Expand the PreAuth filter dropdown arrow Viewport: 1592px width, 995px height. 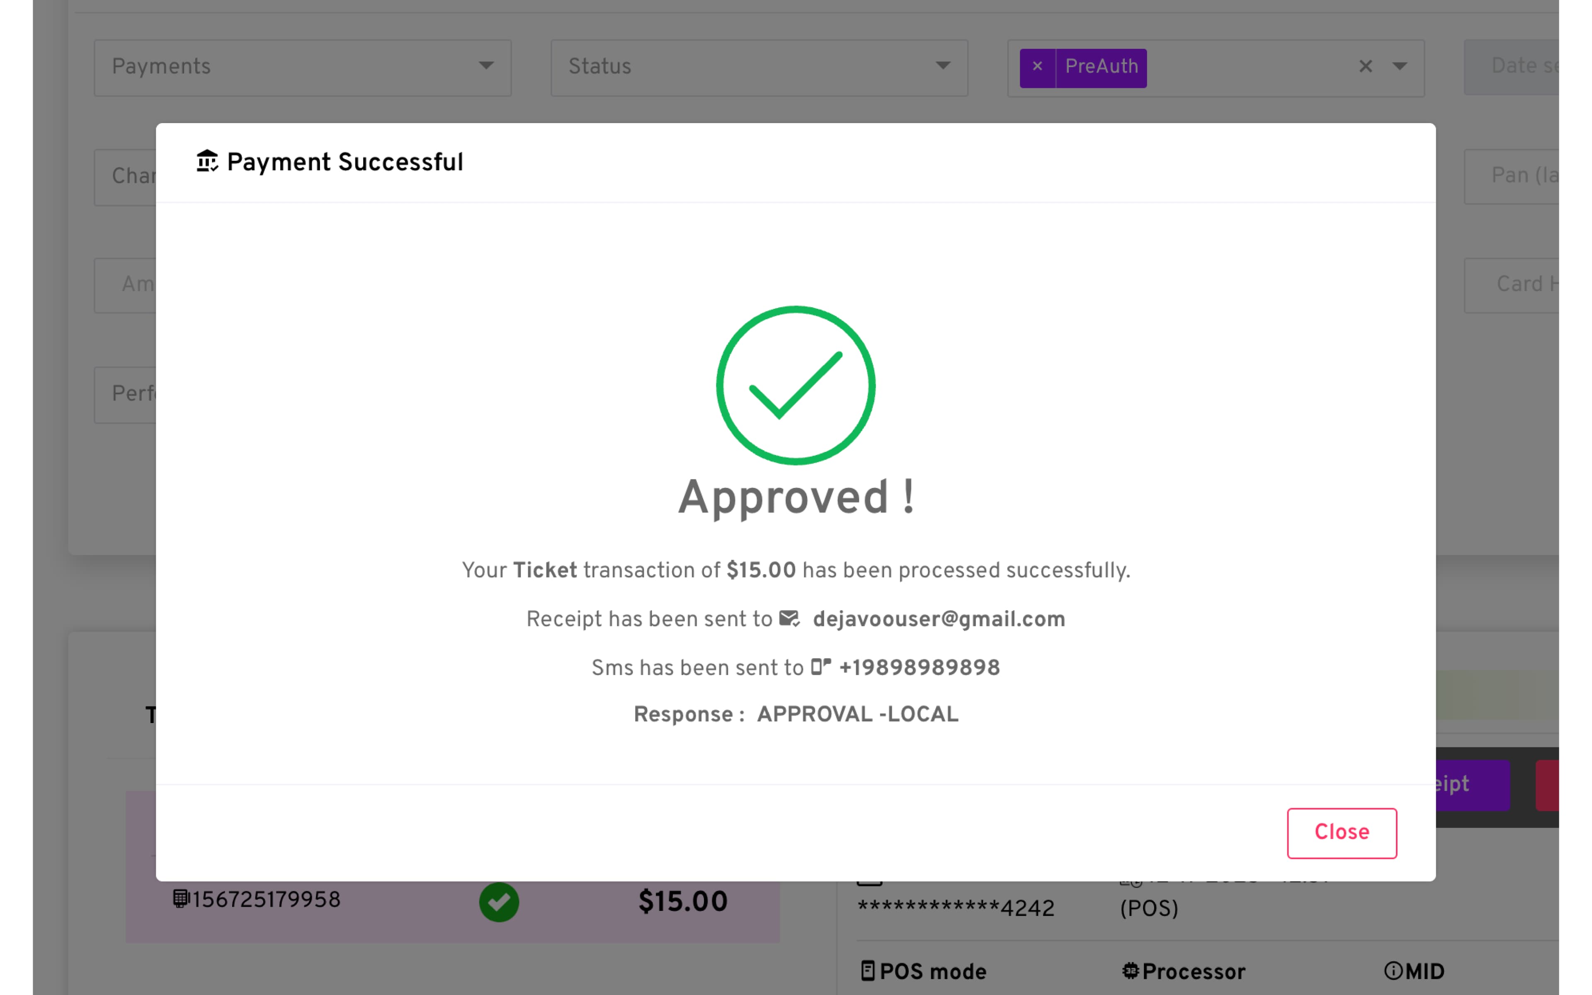click(1399, 66)
